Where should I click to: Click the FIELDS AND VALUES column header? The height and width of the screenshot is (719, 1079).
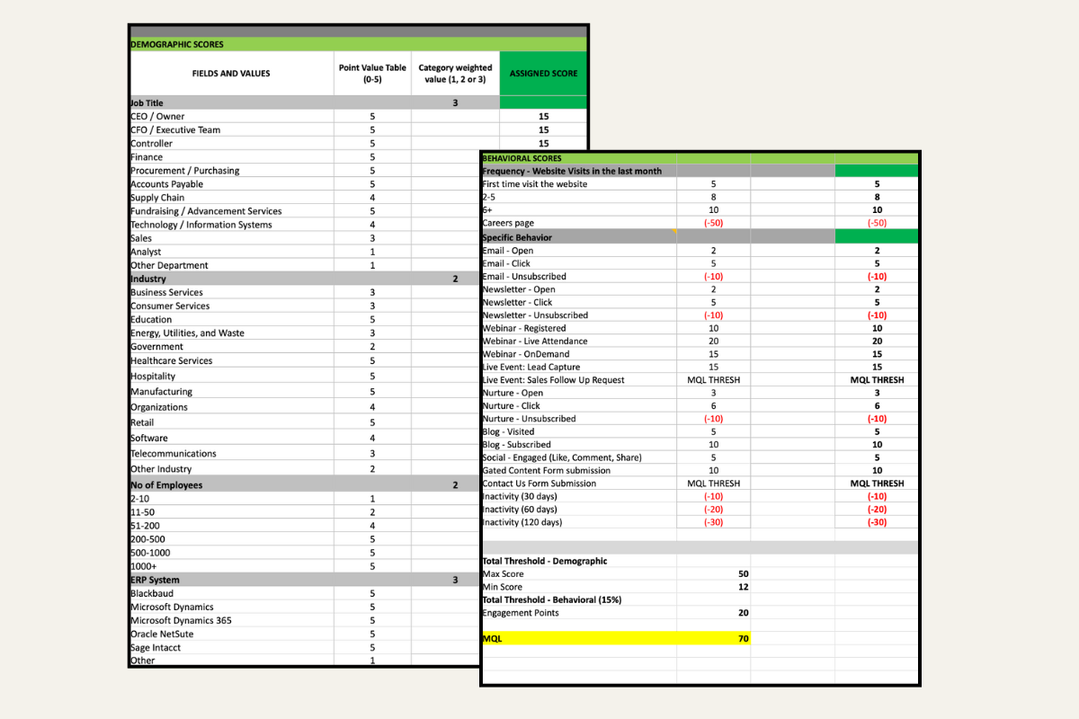(x=231, y=74)
